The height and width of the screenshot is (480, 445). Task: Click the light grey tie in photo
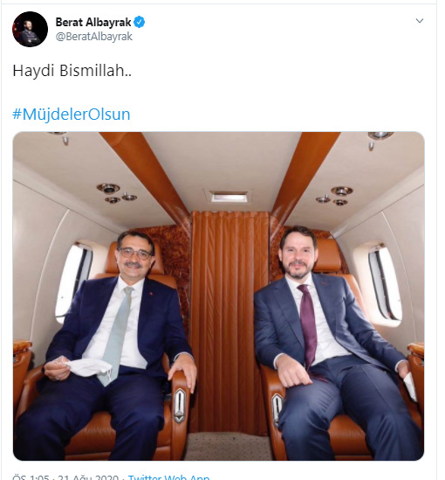click(x=116, y=336)
